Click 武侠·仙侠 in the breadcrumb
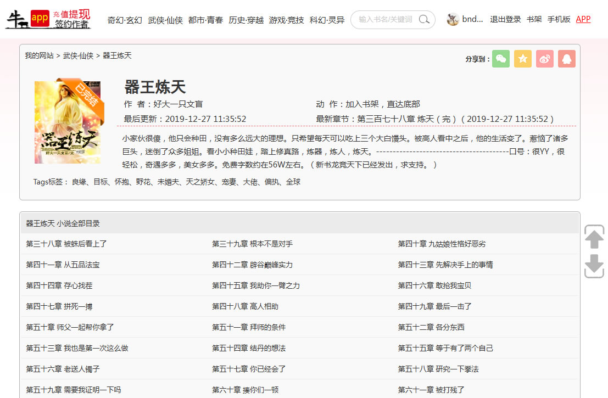Image resolution: width=608 pixels, height=398 pixels. pos(78,55)
